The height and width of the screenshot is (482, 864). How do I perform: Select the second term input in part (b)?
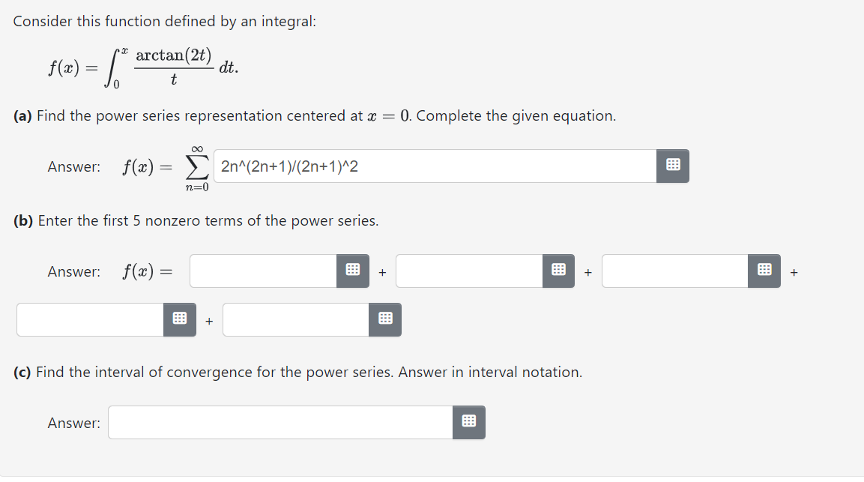click(x=468, y=271)
